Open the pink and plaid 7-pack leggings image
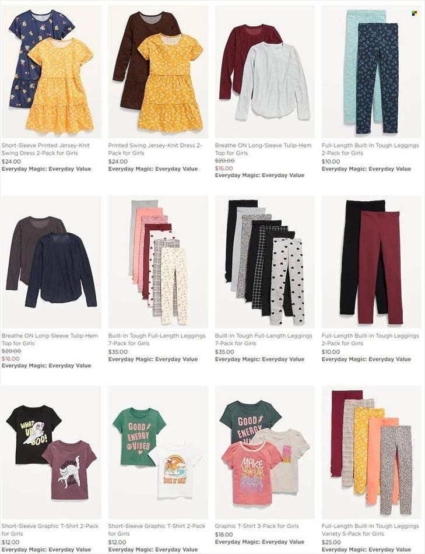Viewport: 425px width, 554px height. (x=158, y=262)
